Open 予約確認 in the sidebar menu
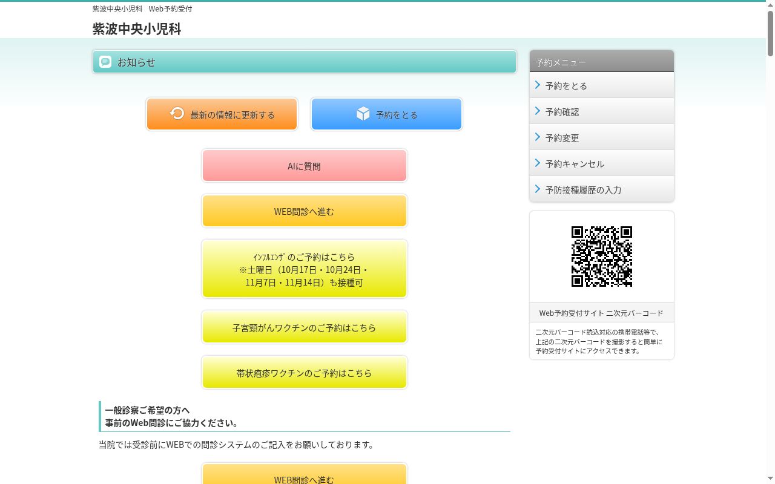The width and height of the screenshot is (775, 484). click(x=602, y=111)
